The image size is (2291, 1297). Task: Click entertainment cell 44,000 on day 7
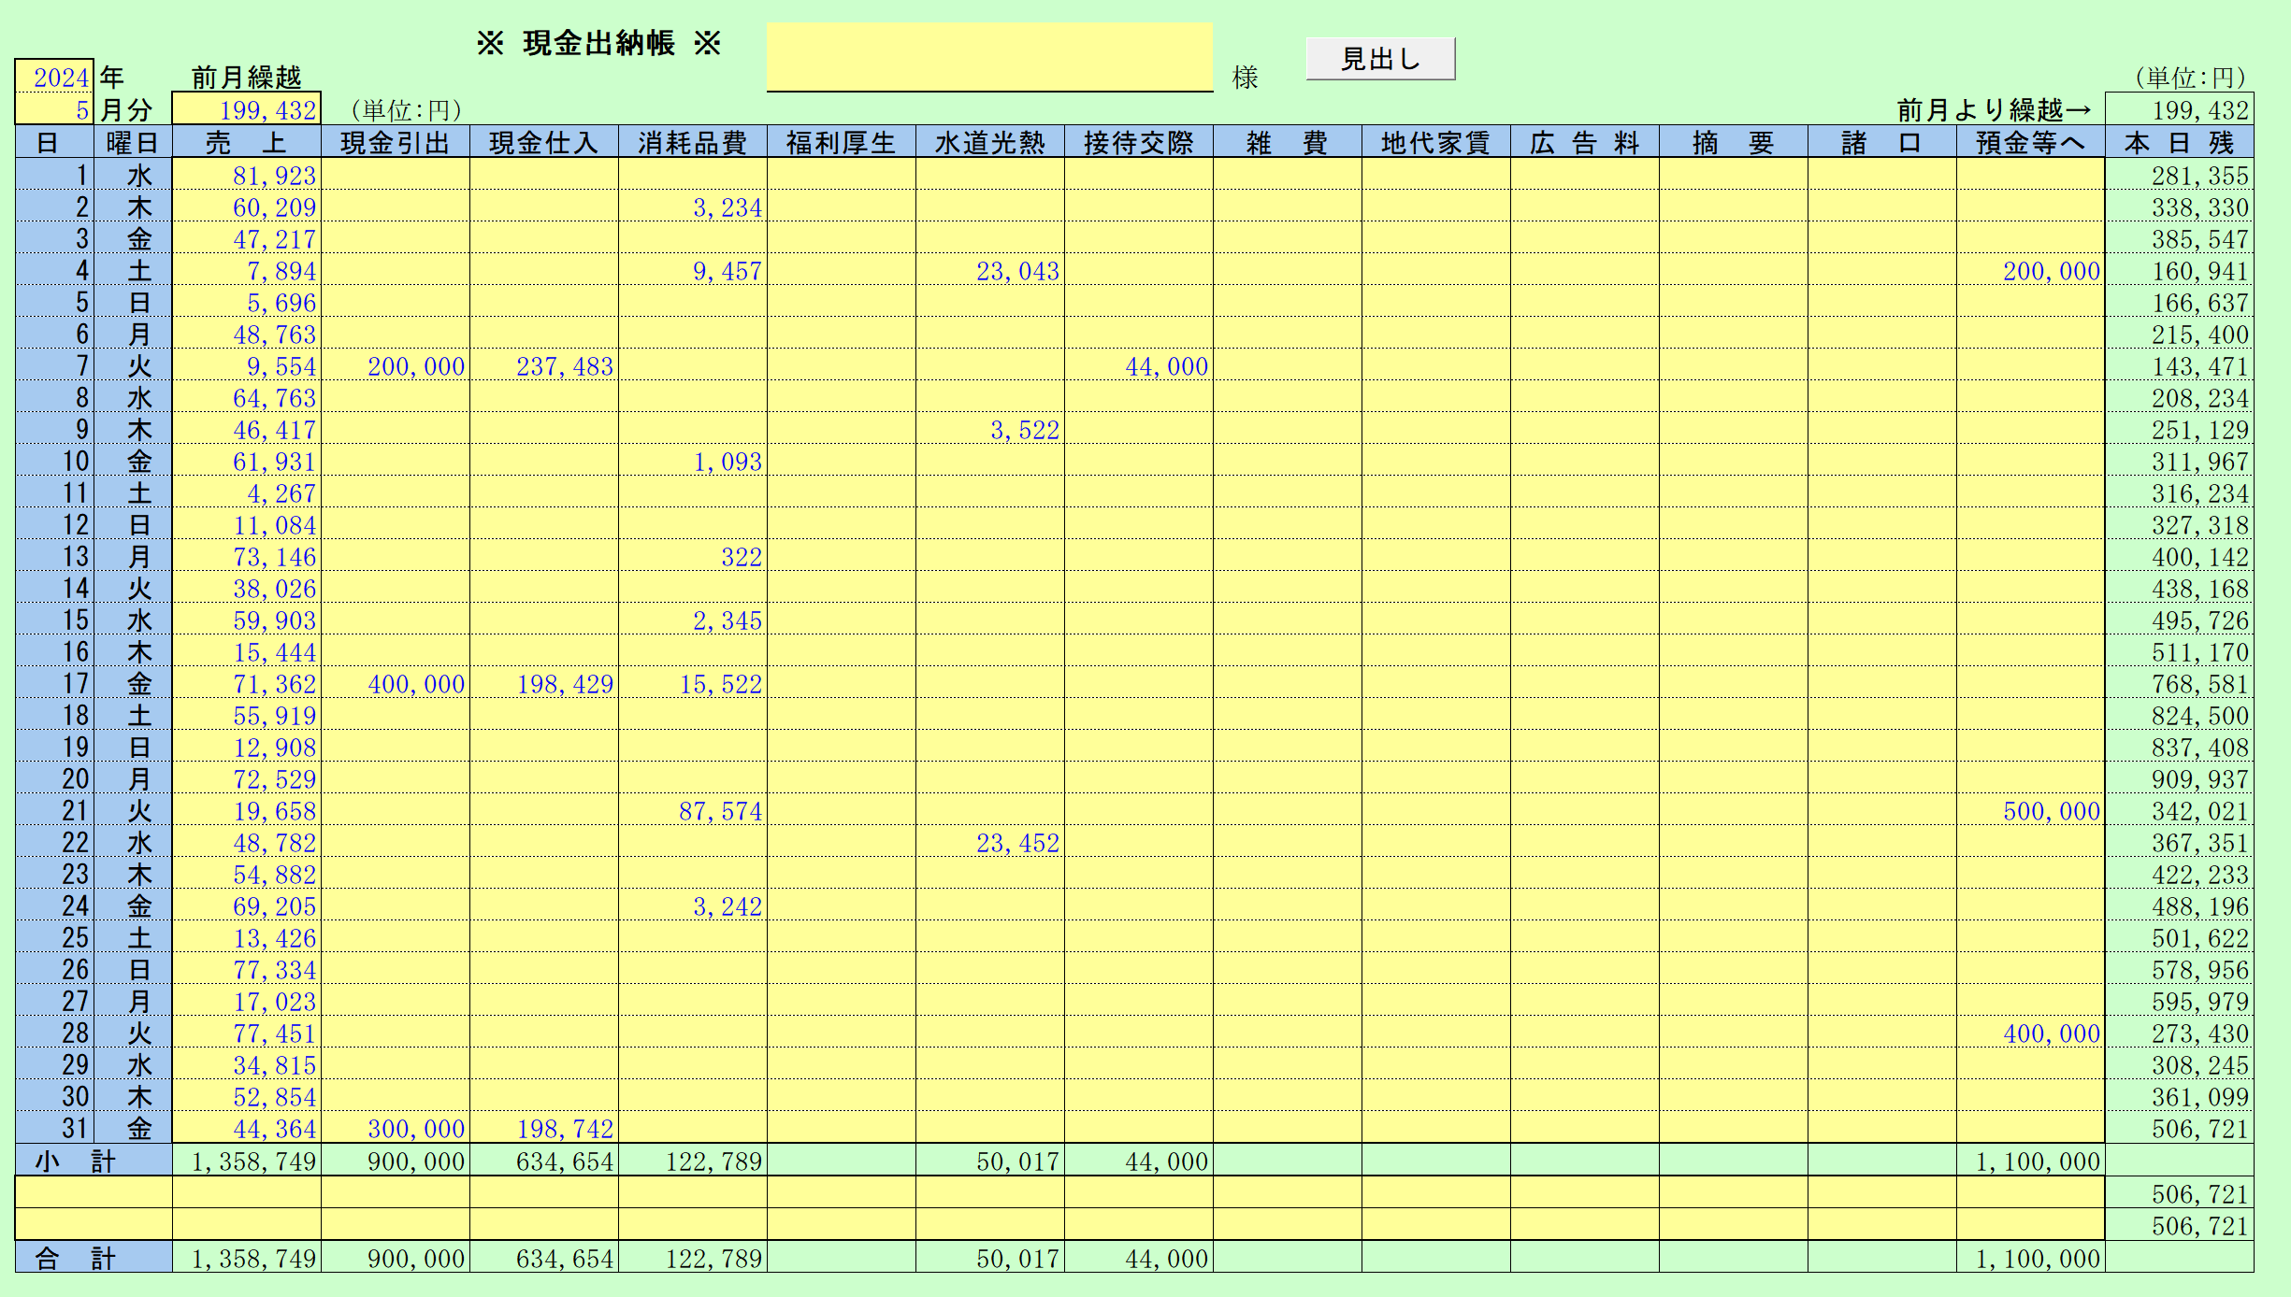[1139, 365]
